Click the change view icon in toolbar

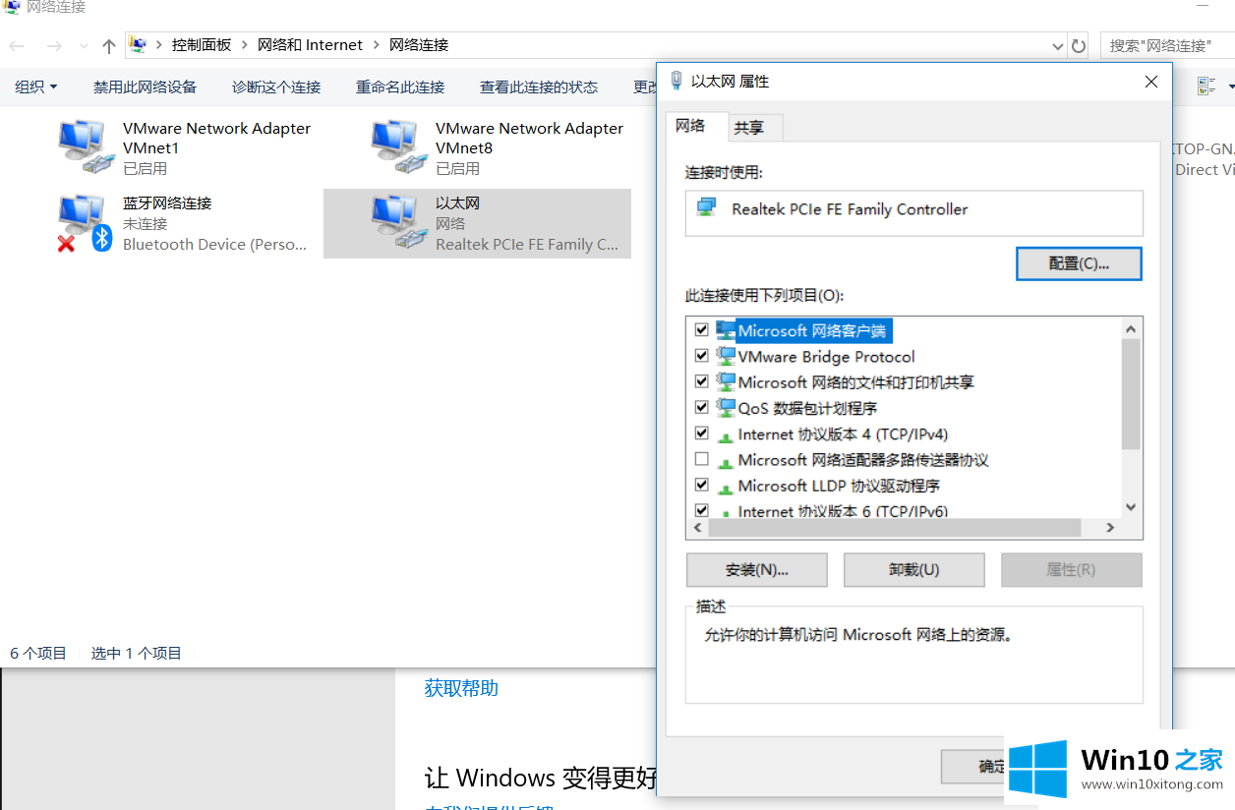[1206, 87]
